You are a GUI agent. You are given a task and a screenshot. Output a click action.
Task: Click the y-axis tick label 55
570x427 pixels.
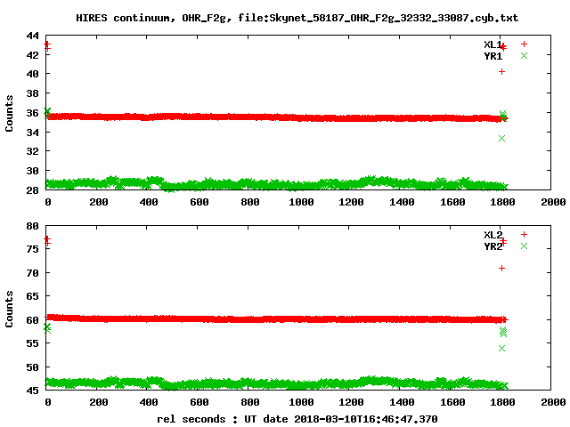pos(32,343)
